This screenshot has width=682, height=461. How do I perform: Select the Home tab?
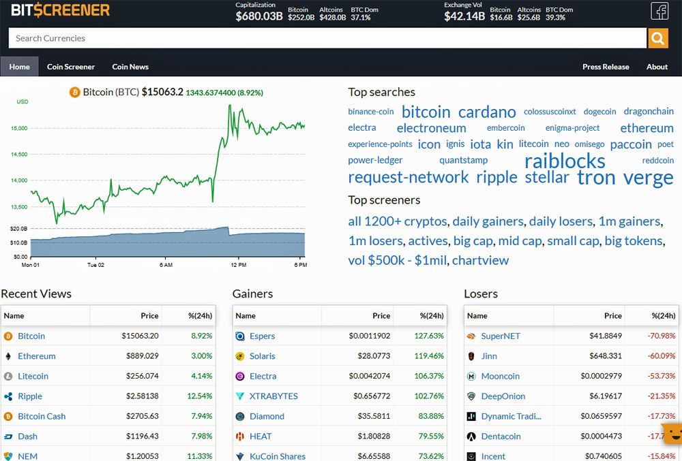[x=20, y=67]
